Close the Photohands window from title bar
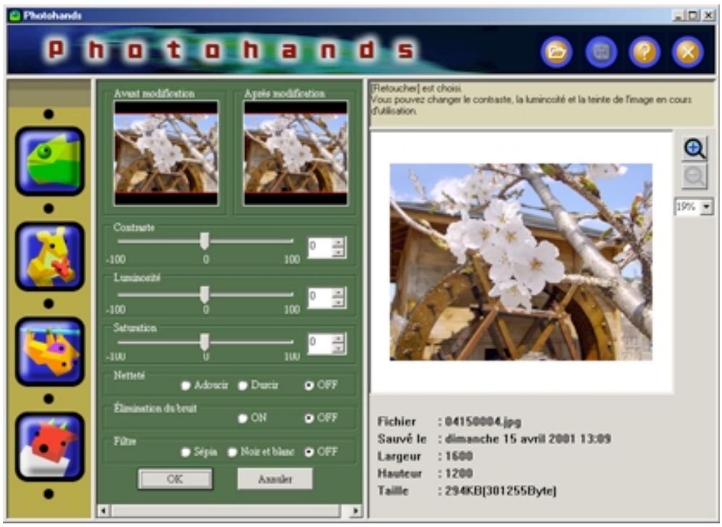The height and width of the screenshot is (527, 722). (709, 16)
